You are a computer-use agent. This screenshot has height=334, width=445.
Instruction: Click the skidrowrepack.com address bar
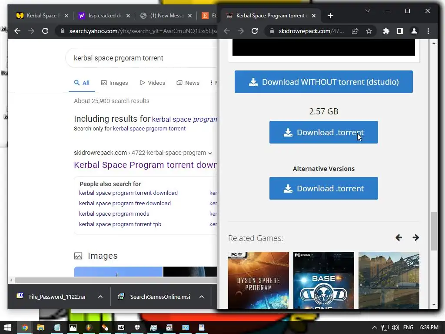pyautogui.click(x=311, y=31)
